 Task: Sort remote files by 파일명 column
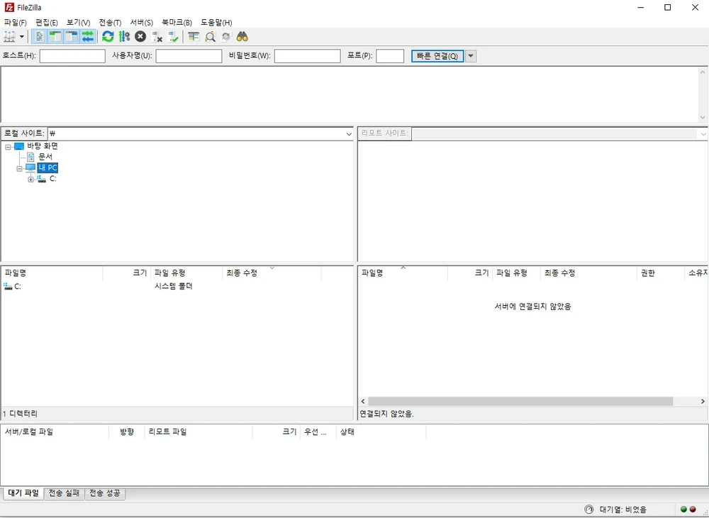tap(403, 272)
